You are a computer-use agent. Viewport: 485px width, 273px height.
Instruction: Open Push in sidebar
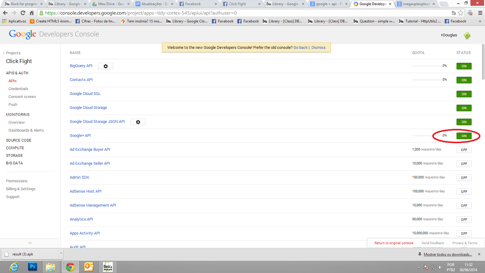click(x=13, y=105)
